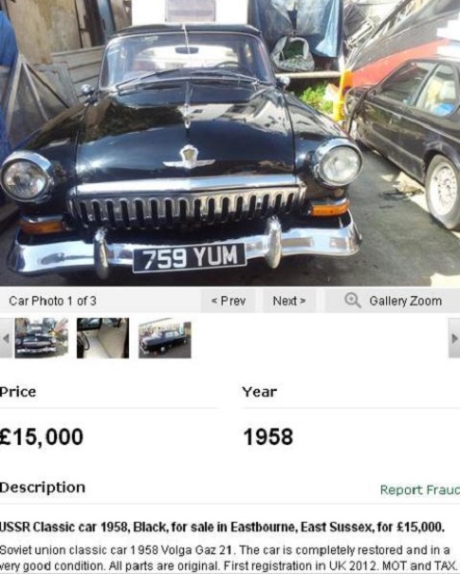The height and width of the screenshot is (574, 460).
Task: Go to the next car photo
Action: (x=289, y=301)
